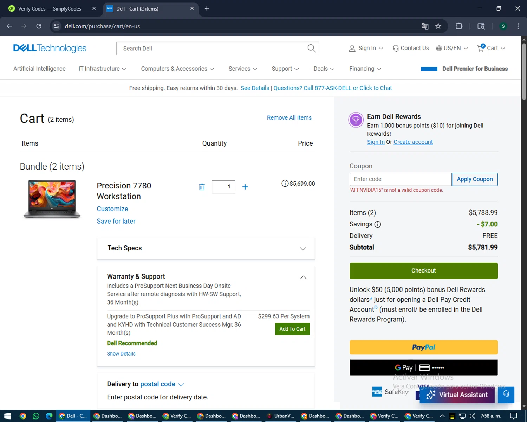Open the Windows Start menu
The image size is (527, 422).
(x=7, y=416)
